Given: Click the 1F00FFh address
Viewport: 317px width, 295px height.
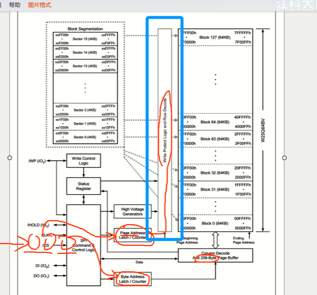Looking at the screenshot, I should coord(243,194).
